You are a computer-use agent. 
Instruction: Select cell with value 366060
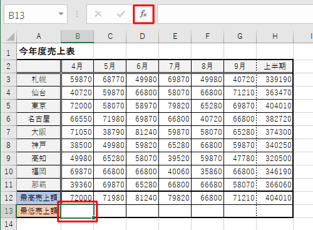275,185
